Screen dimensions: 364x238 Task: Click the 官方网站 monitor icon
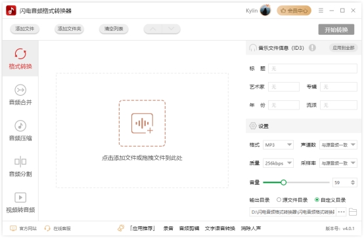click(13, 229)
